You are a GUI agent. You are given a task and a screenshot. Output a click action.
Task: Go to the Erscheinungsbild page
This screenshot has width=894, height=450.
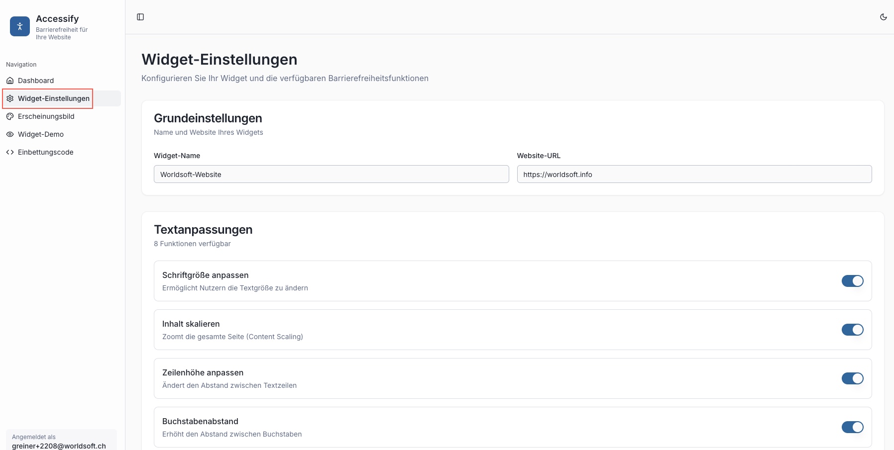tap(46, 116)
